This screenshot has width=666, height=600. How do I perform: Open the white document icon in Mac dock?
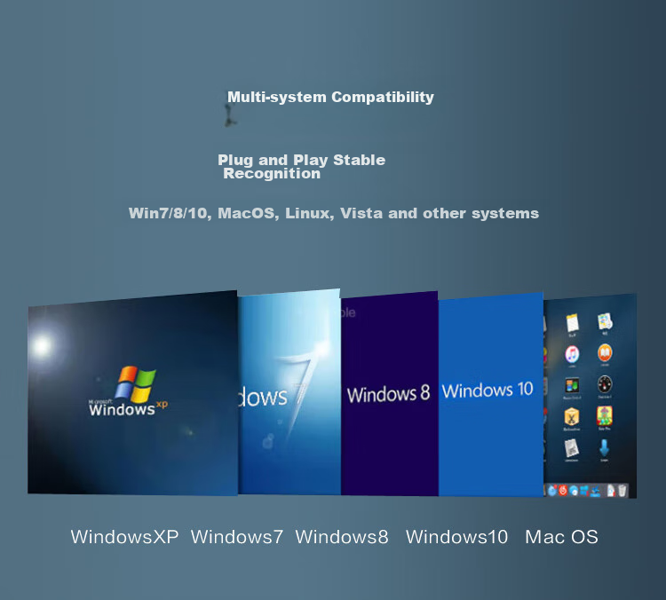[611, 491]
